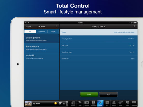This screenshot has width=143, height=107.
Task: Click the 4:21 PM clock
Action: [81, 23]
